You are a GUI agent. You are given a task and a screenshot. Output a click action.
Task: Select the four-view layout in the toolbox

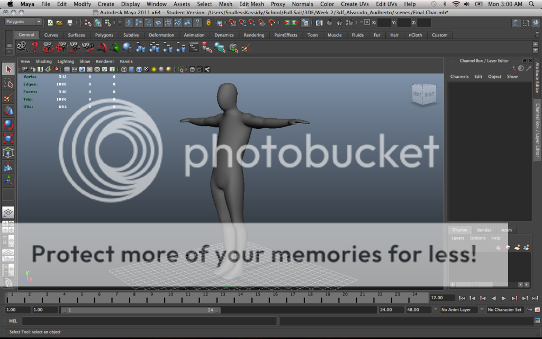pos(8,227)
